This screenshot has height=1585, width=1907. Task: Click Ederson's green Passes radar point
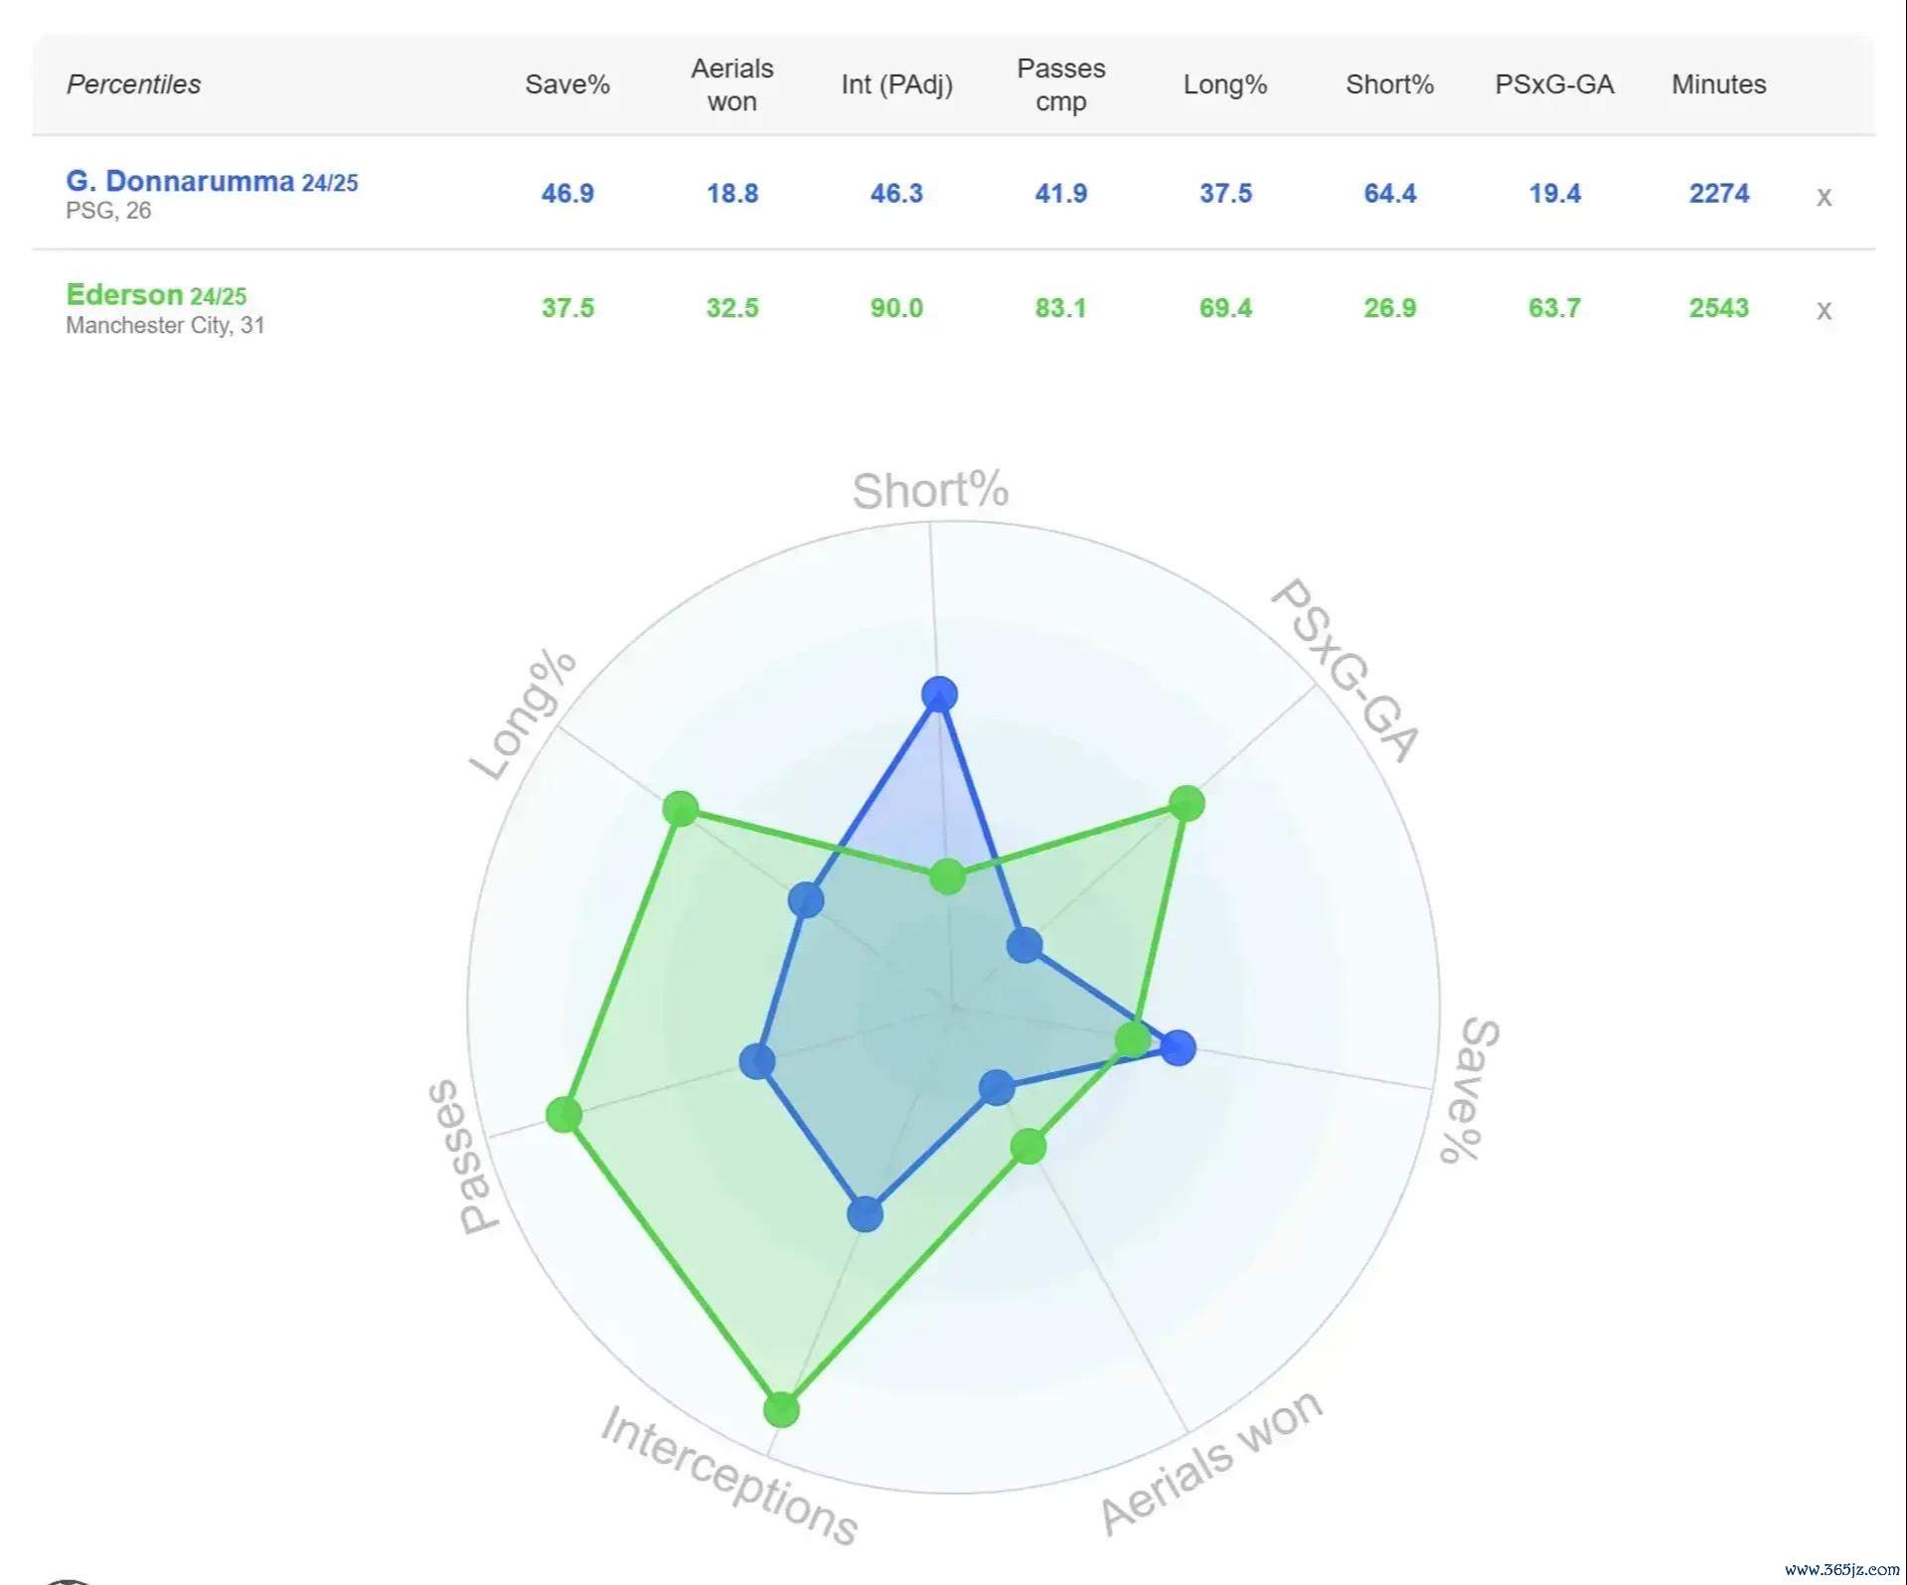pos(563,1114)
